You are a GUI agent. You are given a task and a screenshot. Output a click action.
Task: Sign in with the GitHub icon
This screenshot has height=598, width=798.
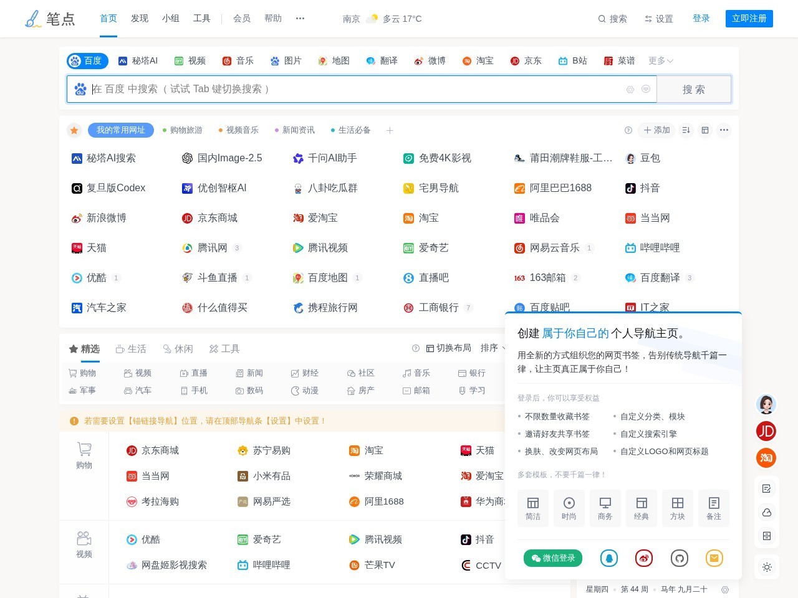click(680, 558)
